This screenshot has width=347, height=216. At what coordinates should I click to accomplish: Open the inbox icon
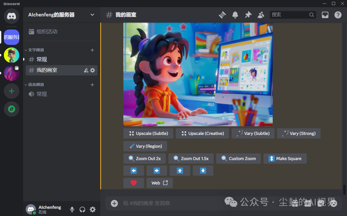pos(325,15)
